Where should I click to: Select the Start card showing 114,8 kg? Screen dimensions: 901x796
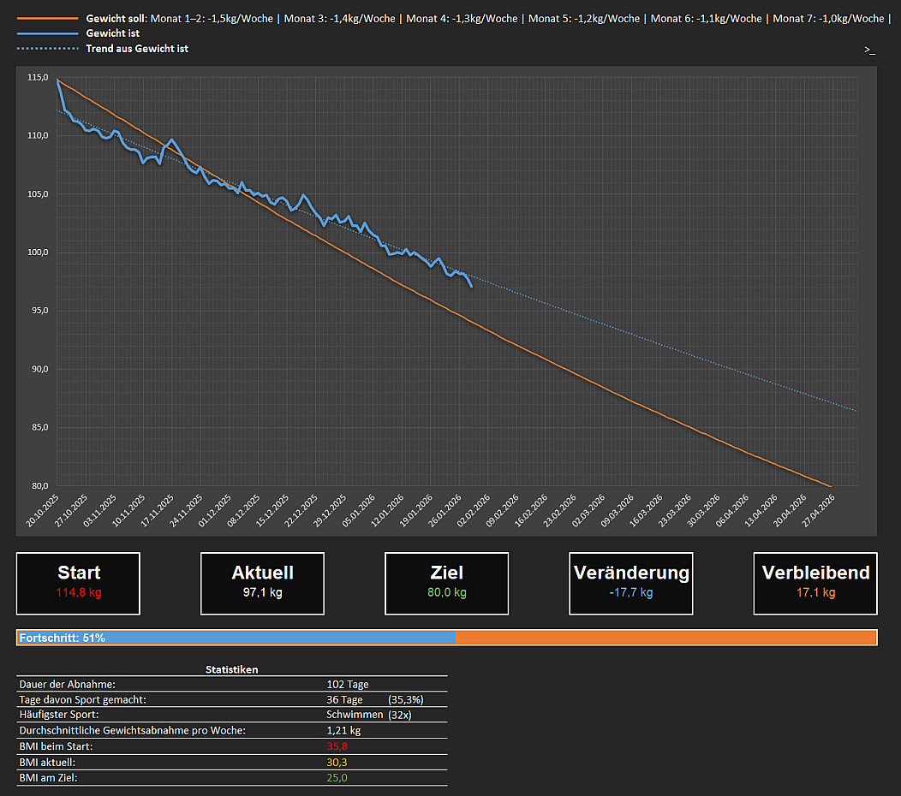point(78,583)
